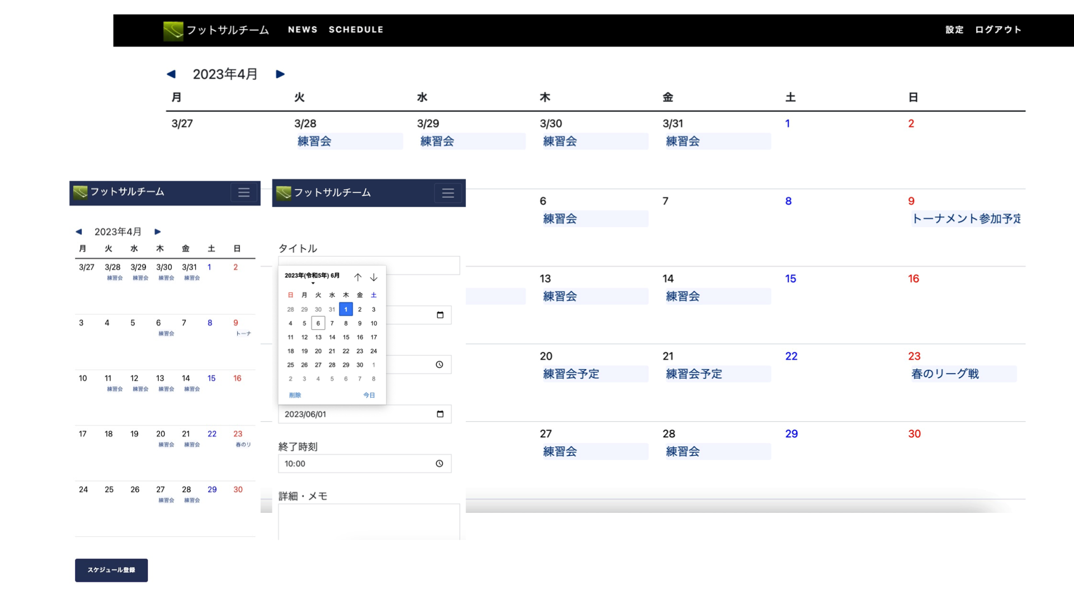
Task: Click the futsal team logo in the header
Action: pos(173,30)
